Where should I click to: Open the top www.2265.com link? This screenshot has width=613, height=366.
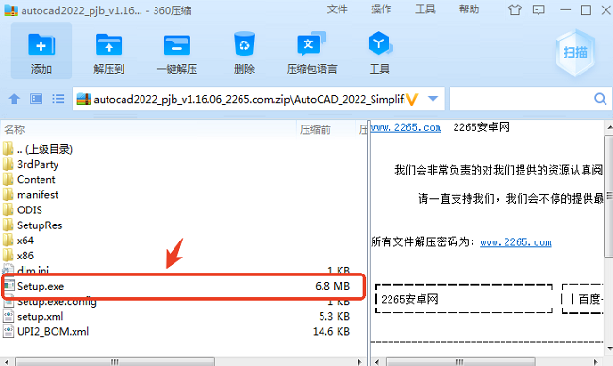click(406, 128)
